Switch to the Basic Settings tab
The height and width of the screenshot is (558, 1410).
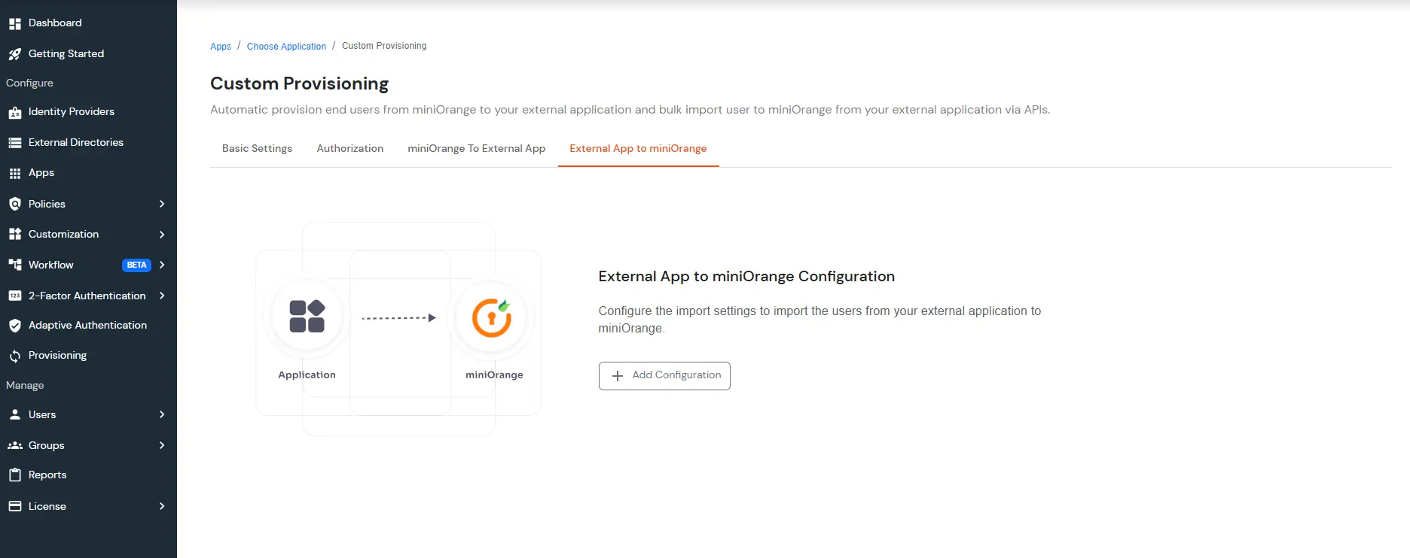pyautogui.click(x=257, y=149)
